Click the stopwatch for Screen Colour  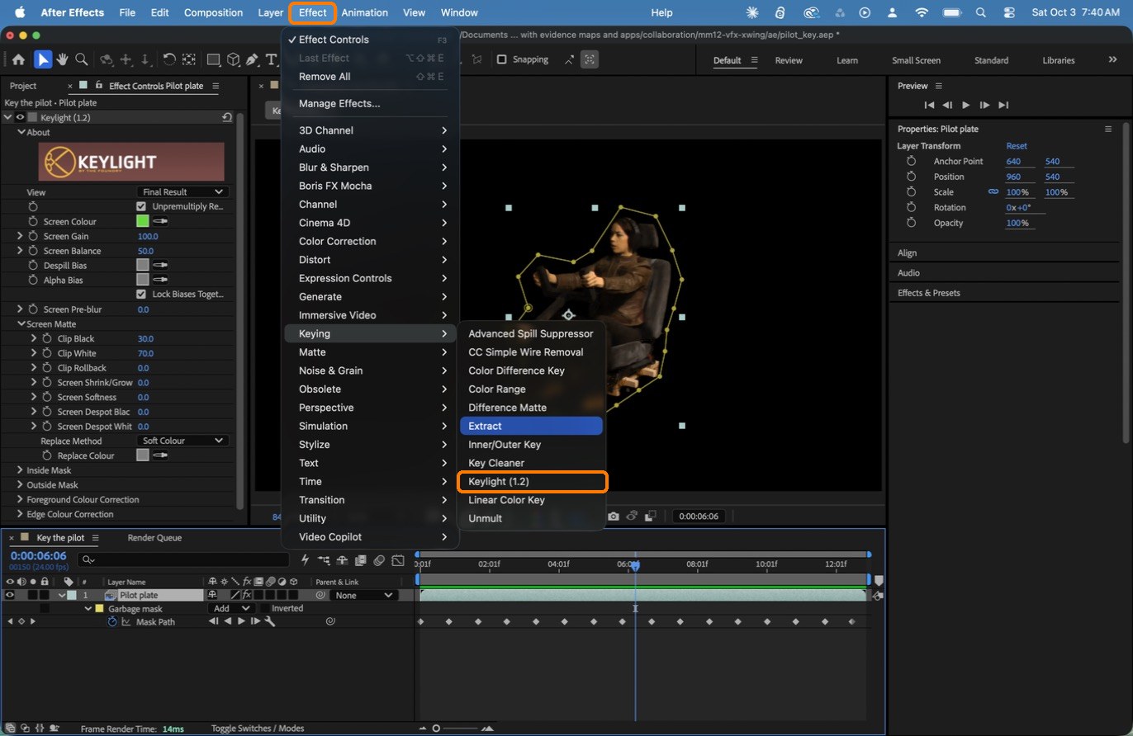coord(34,221)
